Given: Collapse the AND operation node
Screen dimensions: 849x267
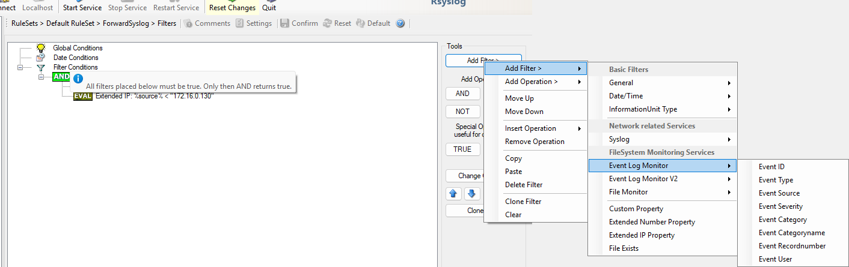Looking at the screenshot, I should tap(41, 77).
